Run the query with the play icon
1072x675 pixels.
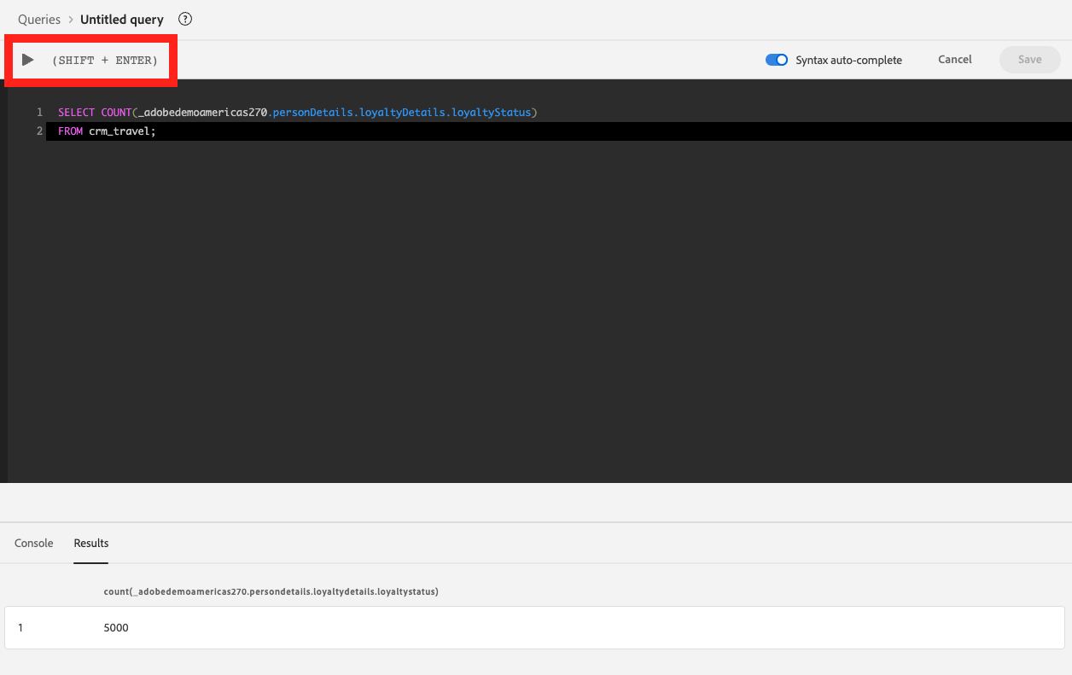(x=28, y=60)
